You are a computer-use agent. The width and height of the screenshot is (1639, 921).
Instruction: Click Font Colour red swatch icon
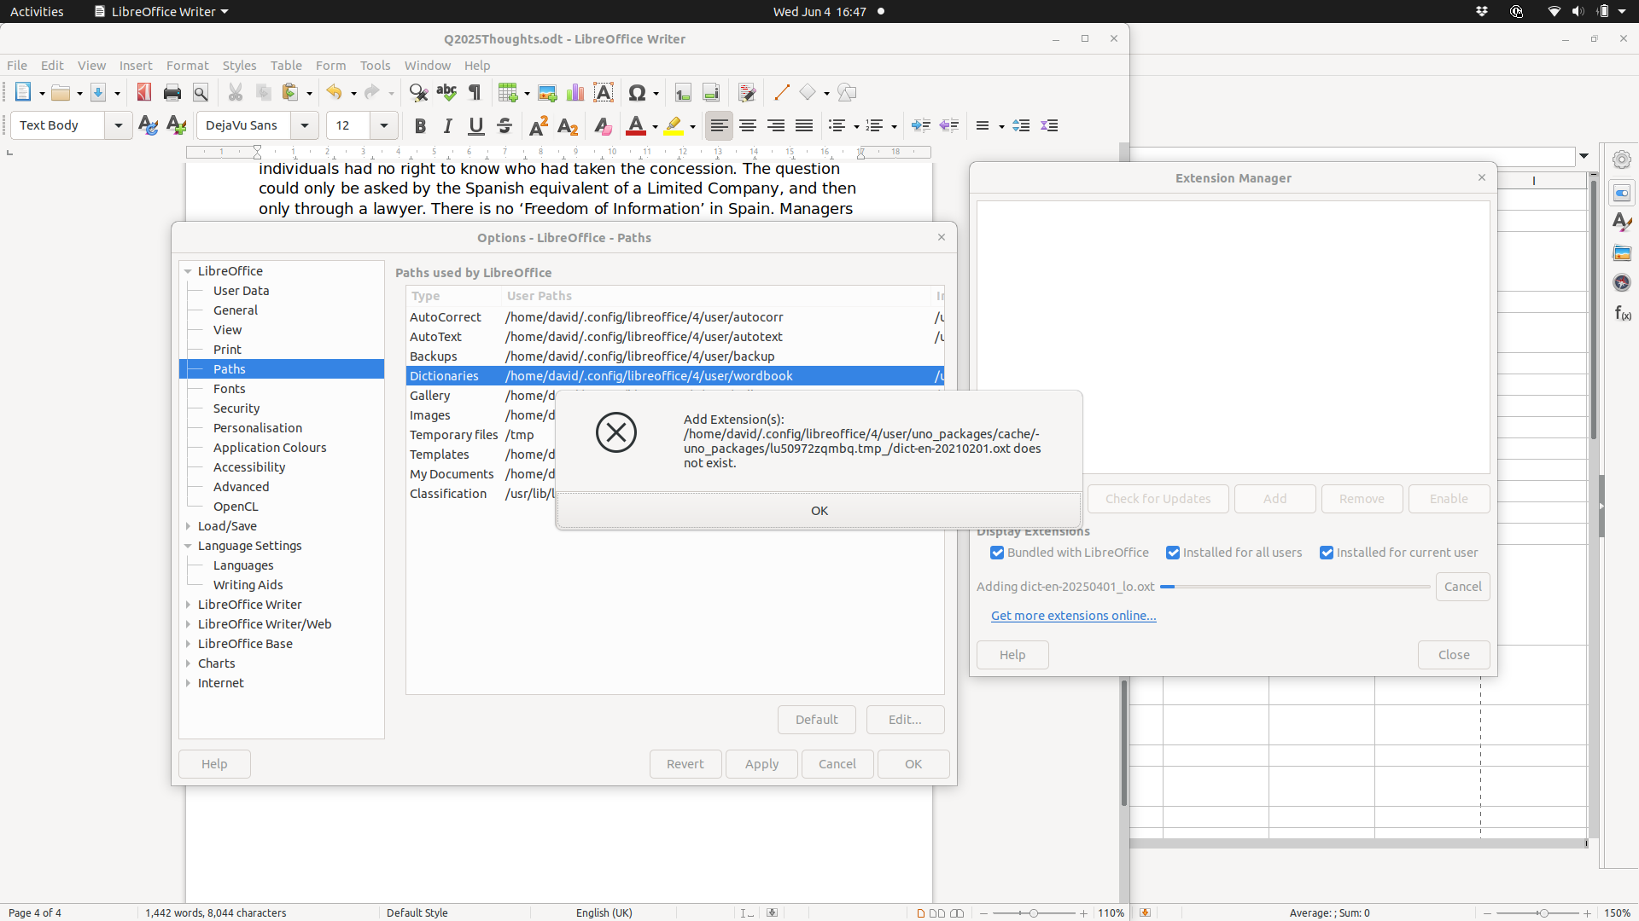pos(635,126)
